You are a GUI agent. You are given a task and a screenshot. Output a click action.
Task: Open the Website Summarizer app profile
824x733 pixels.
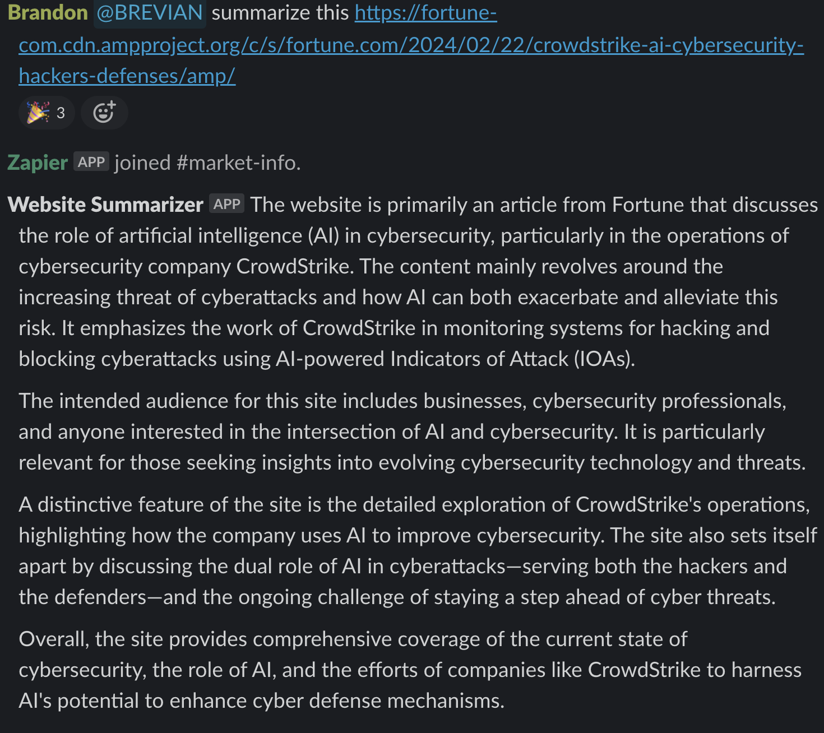[105, 205]
